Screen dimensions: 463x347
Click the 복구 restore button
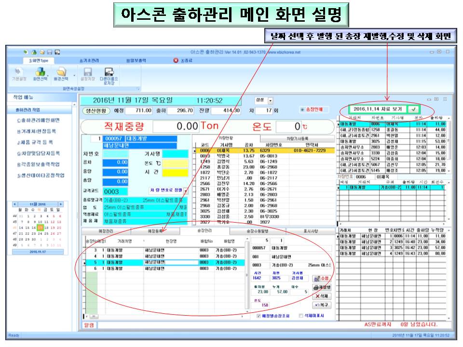(322, 305)
